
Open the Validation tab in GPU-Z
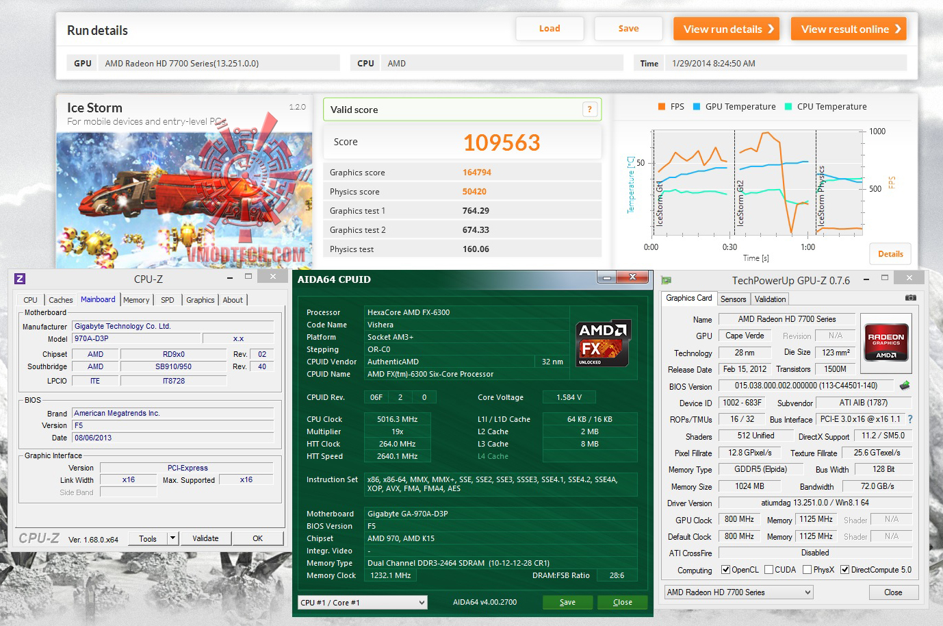pyautogui.click(x=771, y=299)
